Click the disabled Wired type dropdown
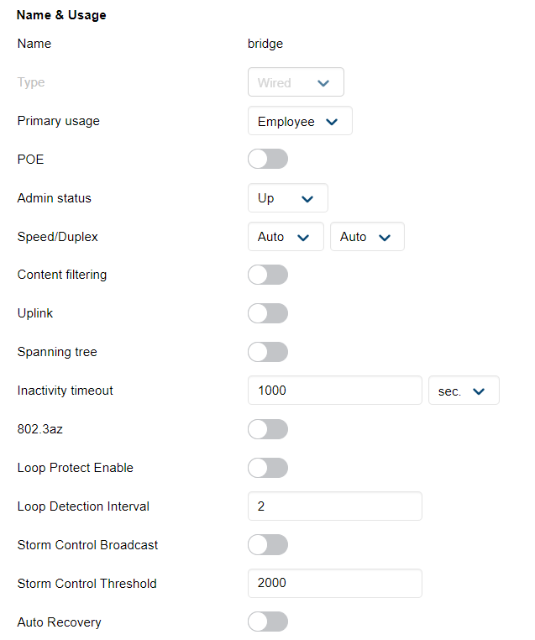The image size is (535, 640). [x=296, y=83]
